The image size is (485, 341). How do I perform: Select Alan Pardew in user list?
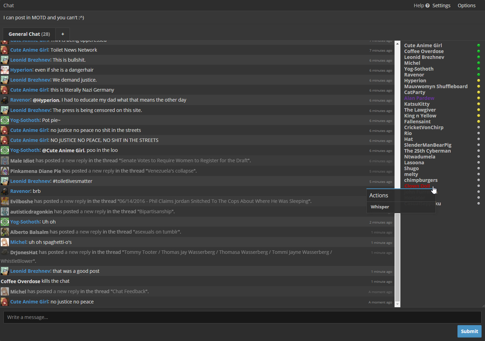(419, 98)
